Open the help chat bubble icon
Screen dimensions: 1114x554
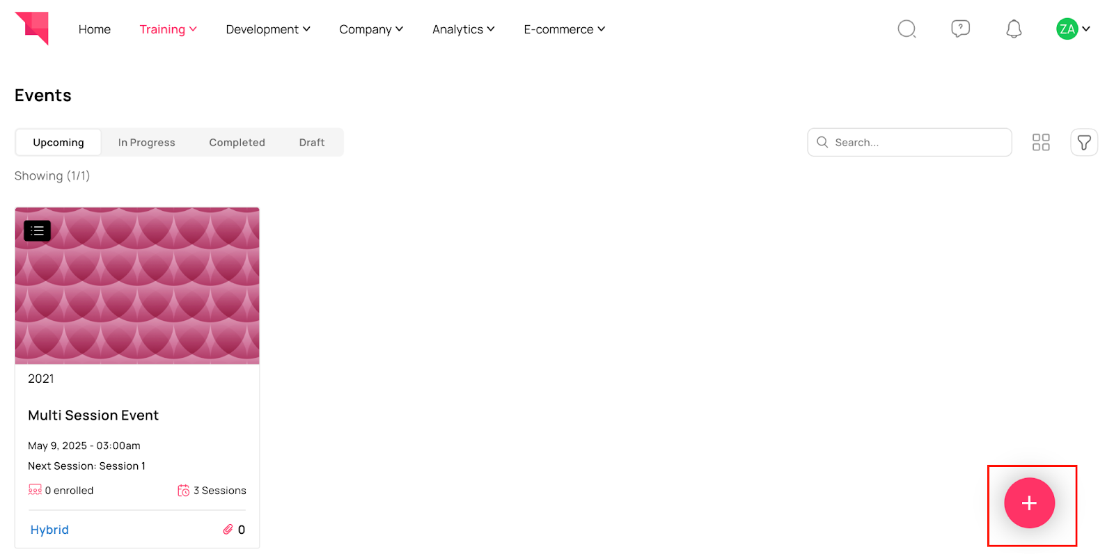[960, 29]
